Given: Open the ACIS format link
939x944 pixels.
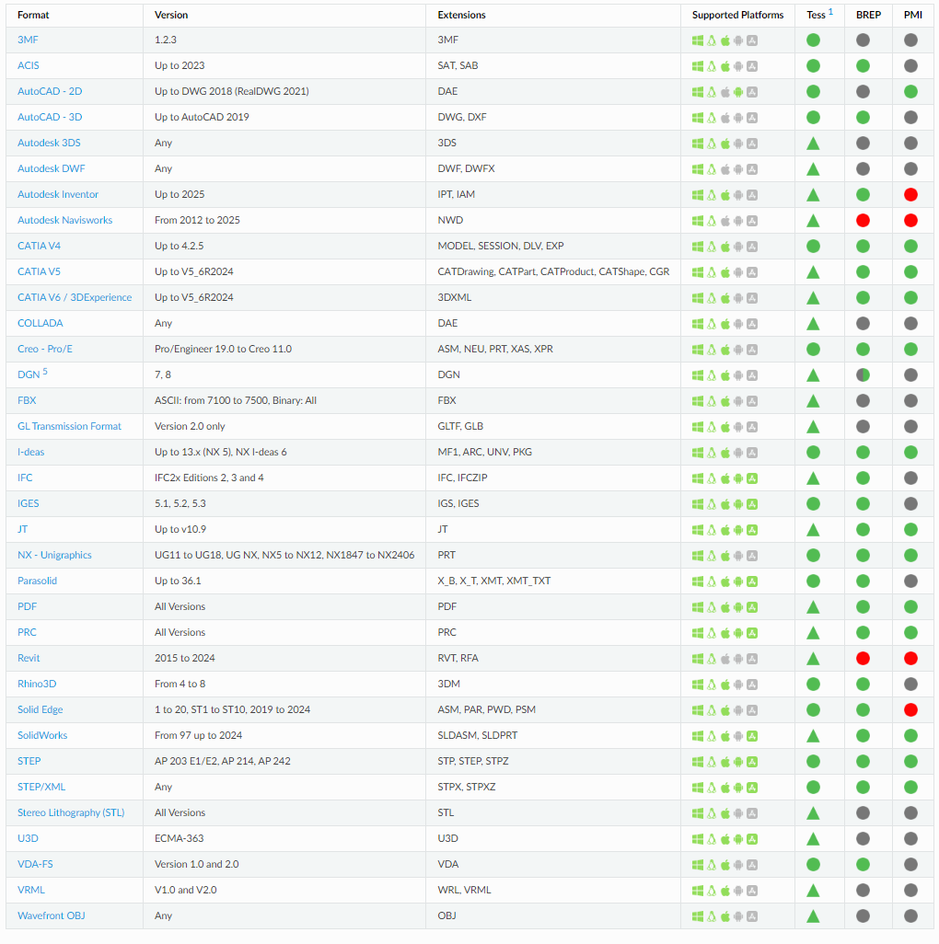Looking at the screenshot, I should (x=29, y=65).
